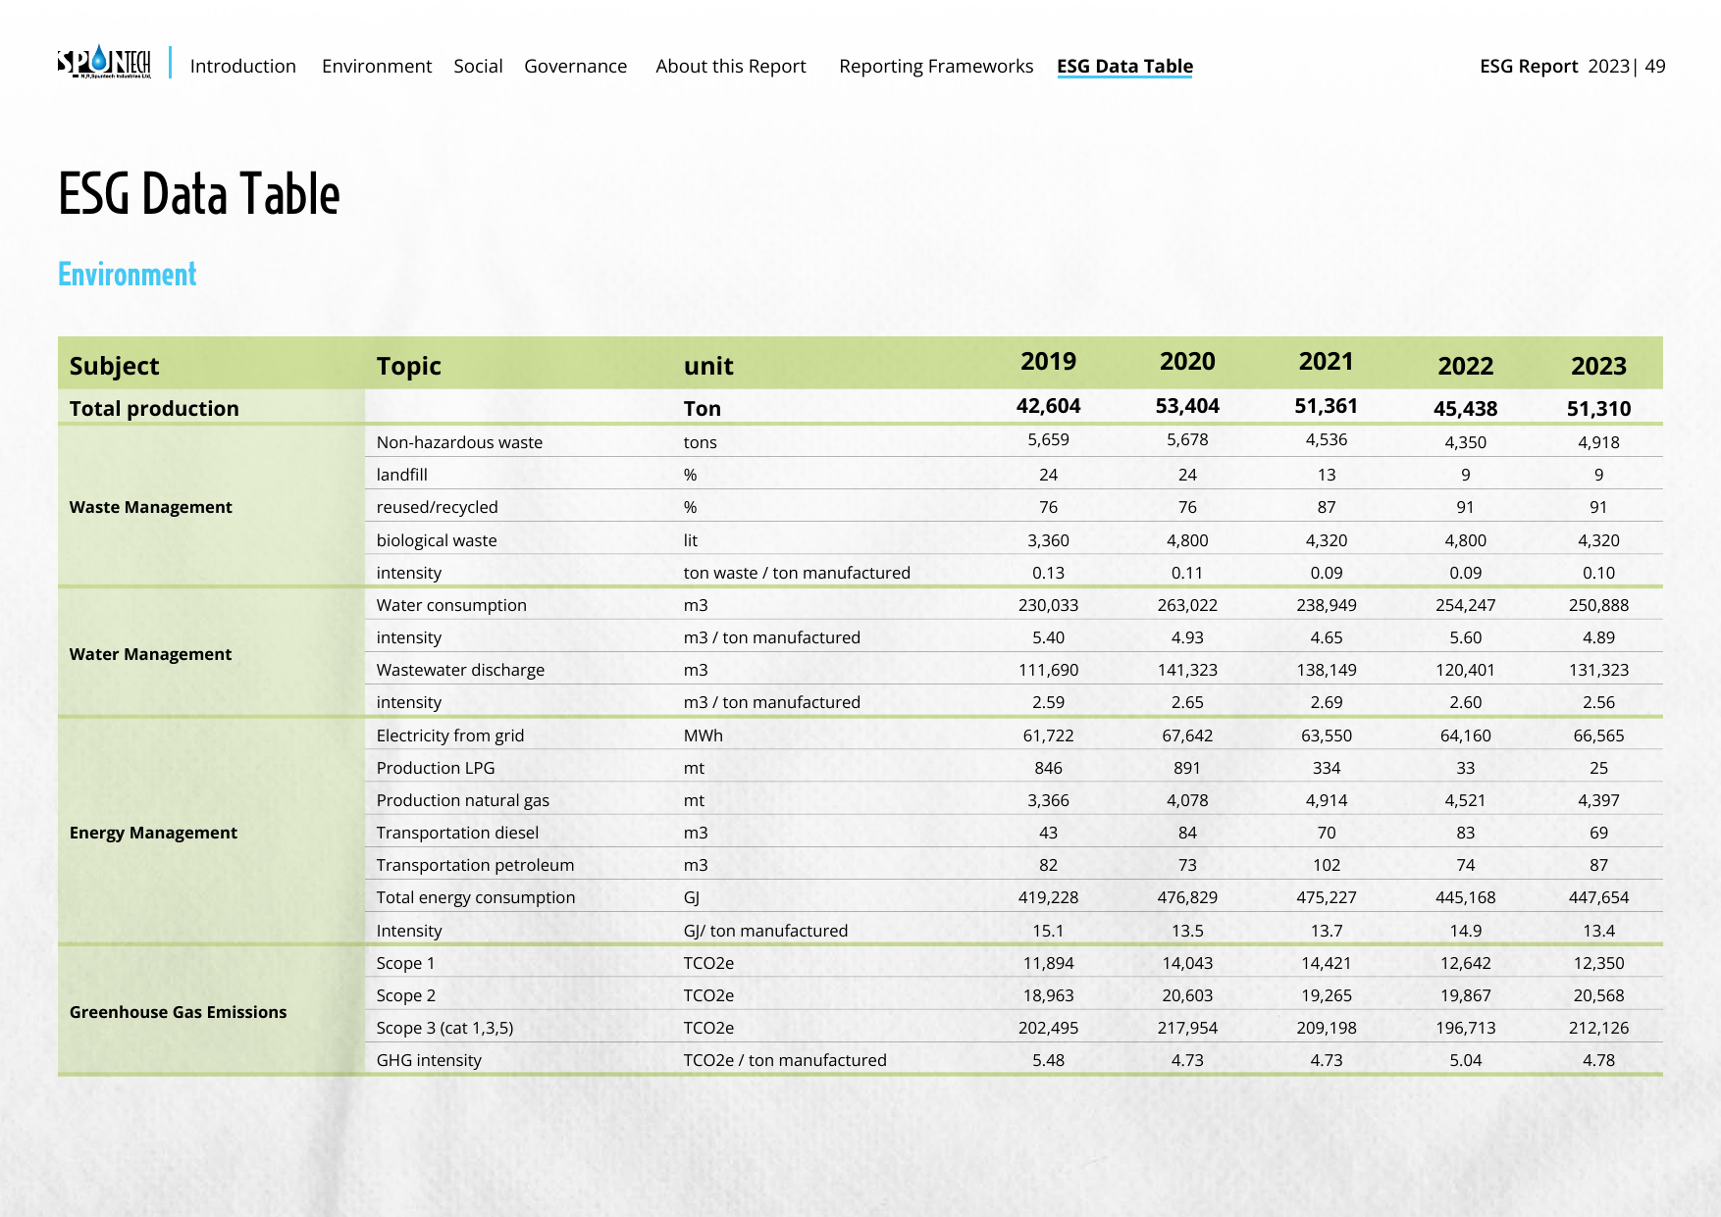Click the Total energy consumption topic
This screenshot has height=1217, width=1721.
click(x=476, y=897)
